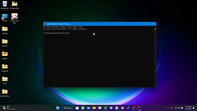197x111 pixels.
Task: Open the taskbar clock and date
Action: (x=188, y=108)
